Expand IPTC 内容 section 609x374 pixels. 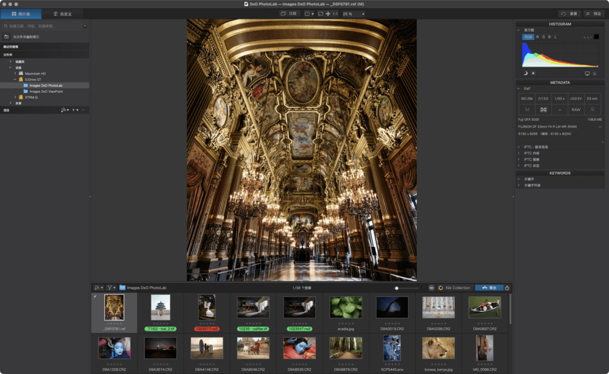(x=519, y=153)
